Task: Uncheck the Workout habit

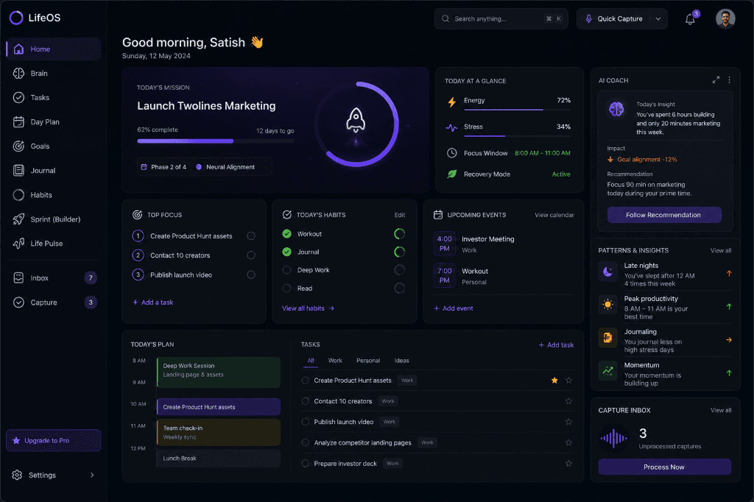Action: point(286,233)
